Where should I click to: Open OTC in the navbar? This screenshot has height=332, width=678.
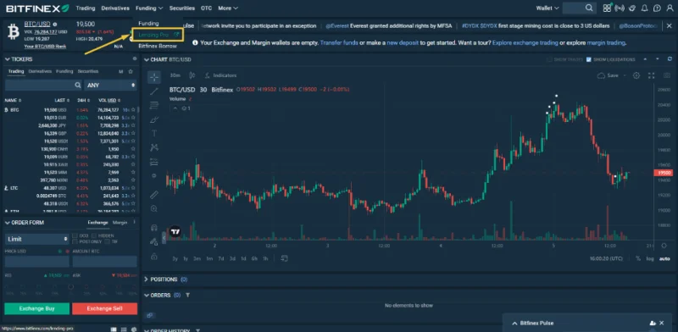click(x=206, y=8)
